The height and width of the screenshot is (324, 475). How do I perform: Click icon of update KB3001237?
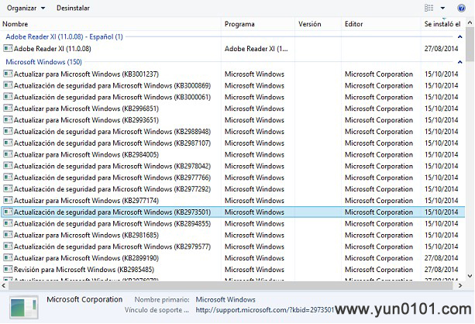pyautogui.click(x=8, y=74)
